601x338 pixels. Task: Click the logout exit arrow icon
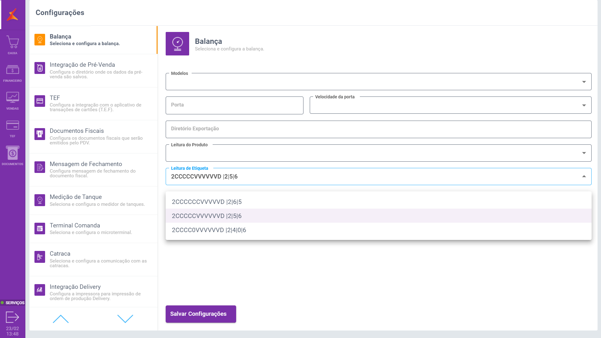point(13,317)
